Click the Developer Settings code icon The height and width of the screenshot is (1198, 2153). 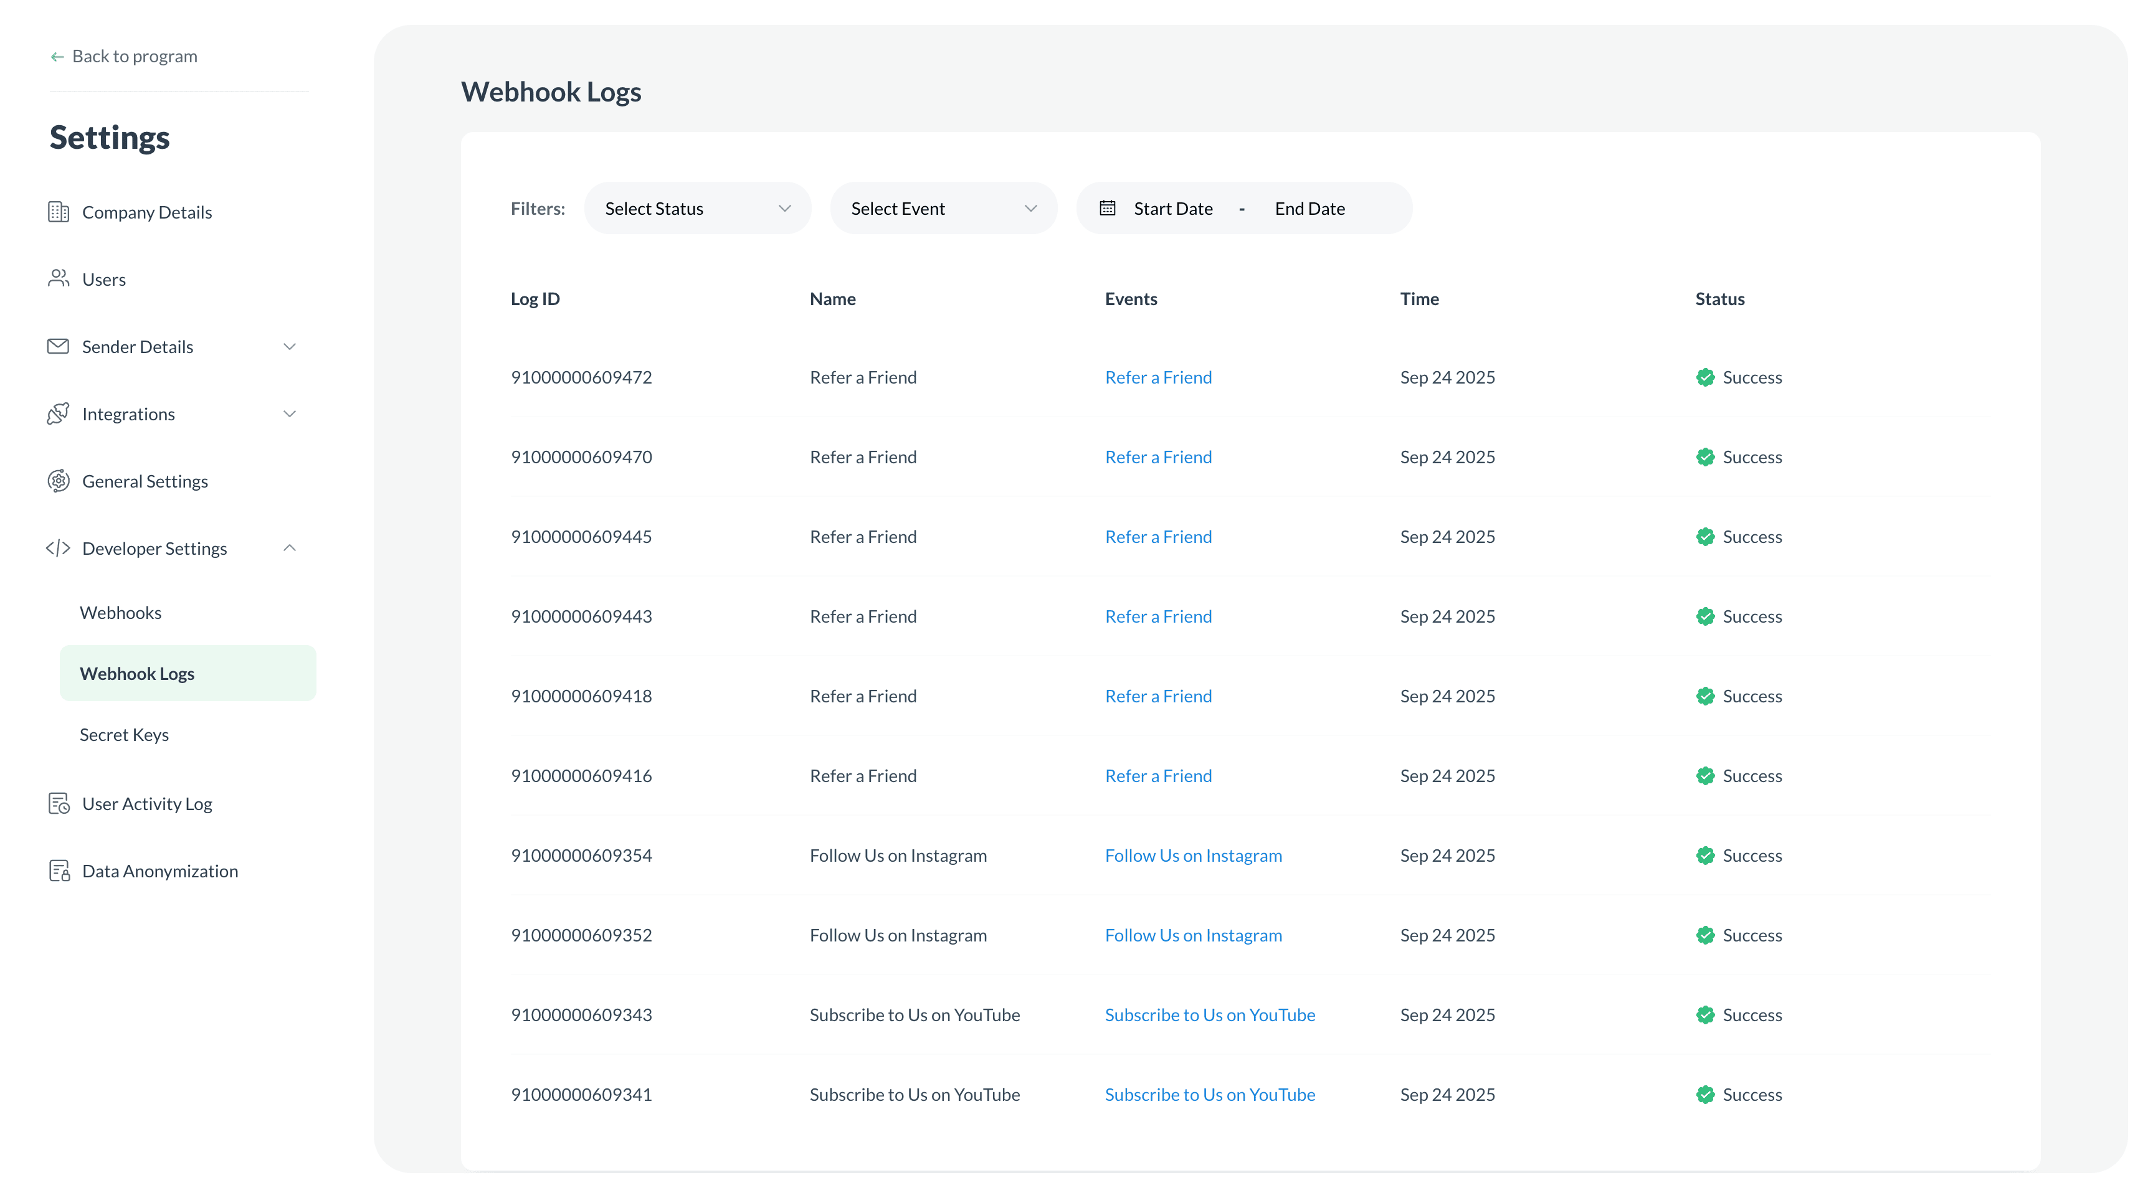pyautogui.click(x=58, y=548)
